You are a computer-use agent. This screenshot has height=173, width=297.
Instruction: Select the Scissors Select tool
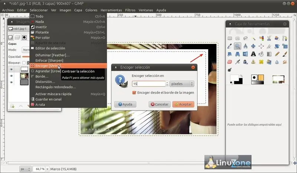click(269, 38)
